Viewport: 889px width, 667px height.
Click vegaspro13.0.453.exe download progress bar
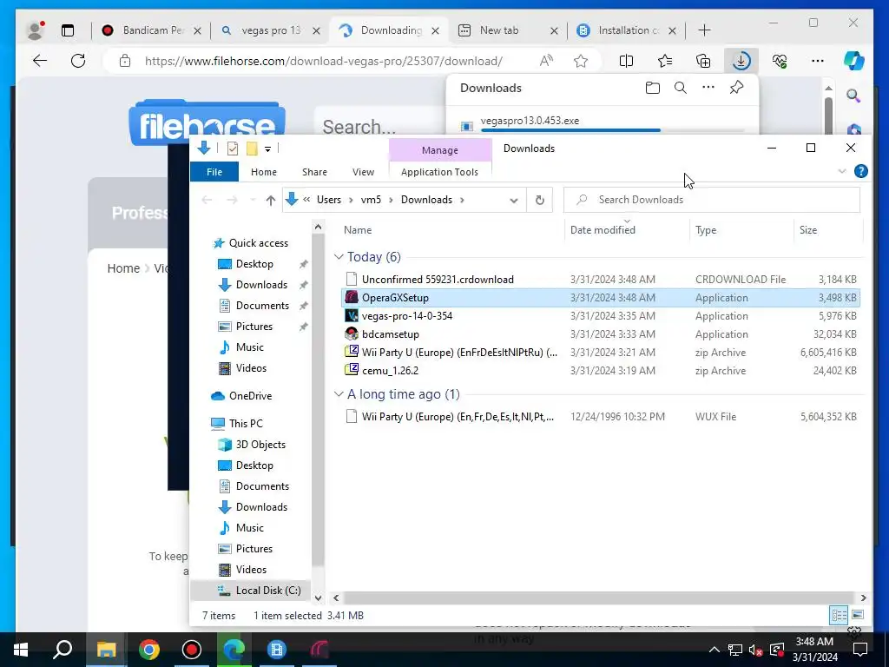612,130
